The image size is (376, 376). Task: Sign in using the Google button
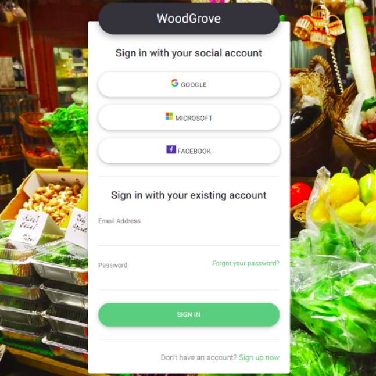point(189,84)
